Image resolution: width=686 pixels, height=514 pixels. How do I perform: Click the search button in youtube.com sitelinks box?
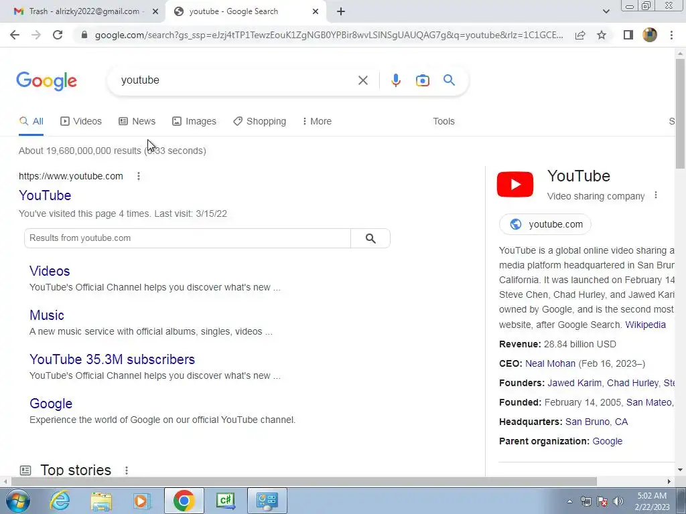point(370,238)
